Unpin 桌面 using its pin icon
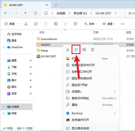This screenshot has width=135, height=131. (31, 60)
